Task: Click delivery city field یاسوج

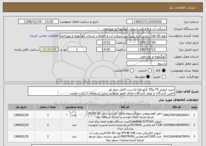Action: tap(147, 63)
